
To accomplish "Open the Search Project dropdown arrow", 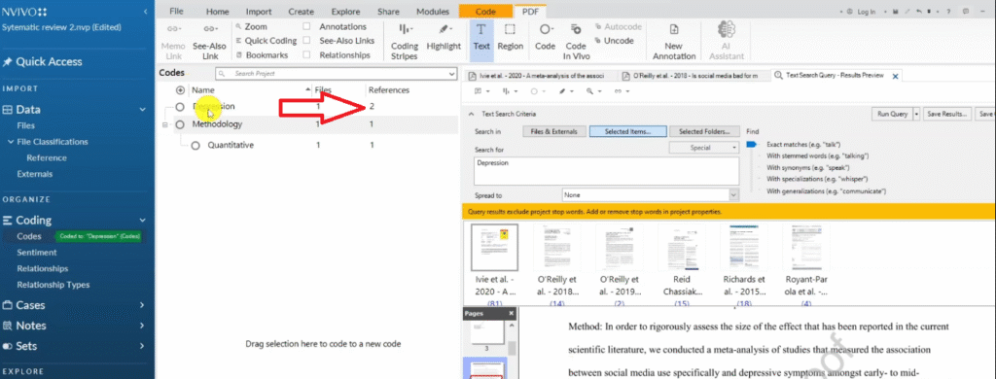I will [x=452, y=74].
